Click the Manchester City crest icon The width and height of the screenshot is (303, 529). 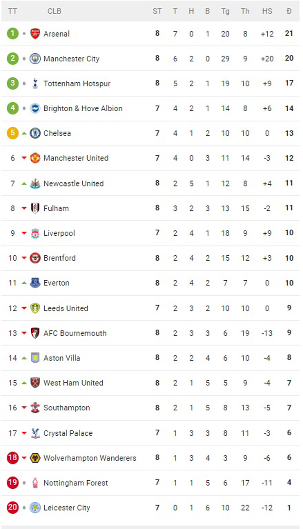coord(35,59)
